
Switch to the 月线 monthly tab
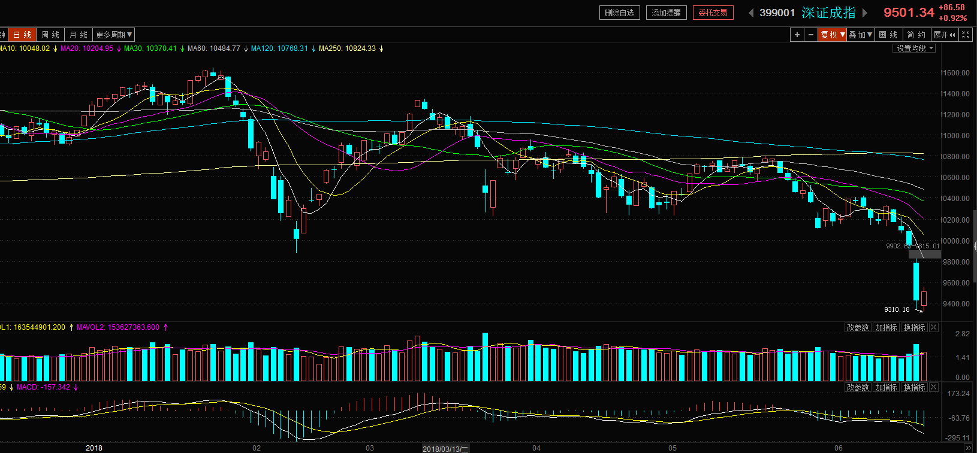(78, 35)
